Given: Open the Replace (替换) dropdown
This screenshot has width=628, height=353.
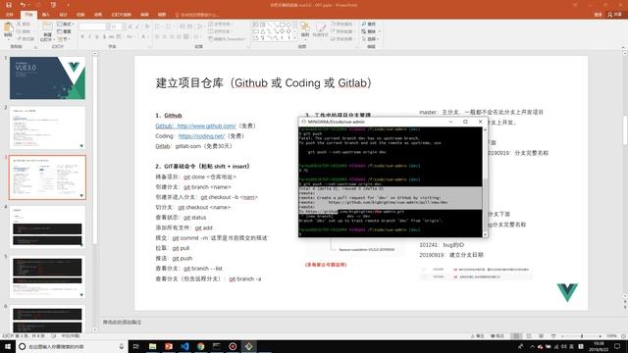Looking at the screenshot, I should [371, 31].
